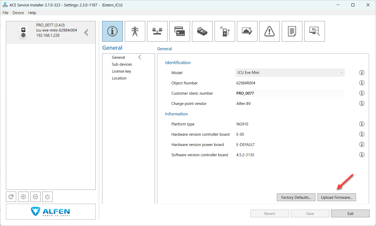Screen dimensions: 376x226
Task: Select Sub devices in the side list
Action: pos(122,64)
